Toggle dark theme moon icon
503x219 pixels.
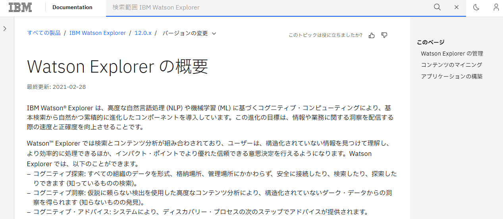click(x=476, y=7)
